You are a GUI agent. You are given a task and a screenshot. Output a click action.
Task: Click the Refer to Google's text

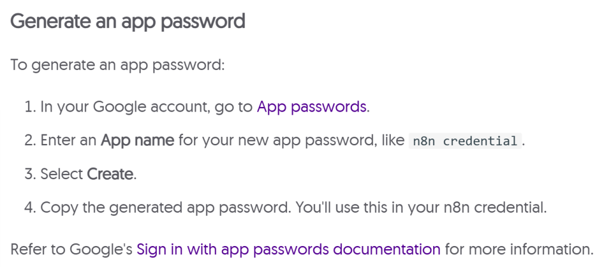click(72, 248)
